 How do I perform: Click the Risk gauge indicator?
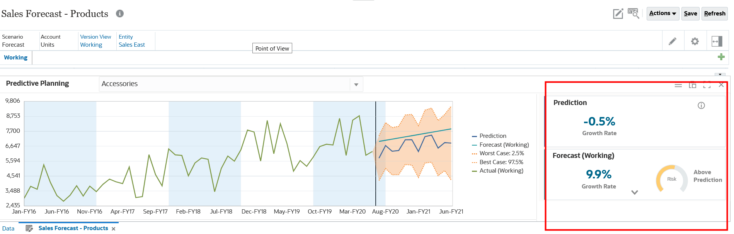pos(671,179)
